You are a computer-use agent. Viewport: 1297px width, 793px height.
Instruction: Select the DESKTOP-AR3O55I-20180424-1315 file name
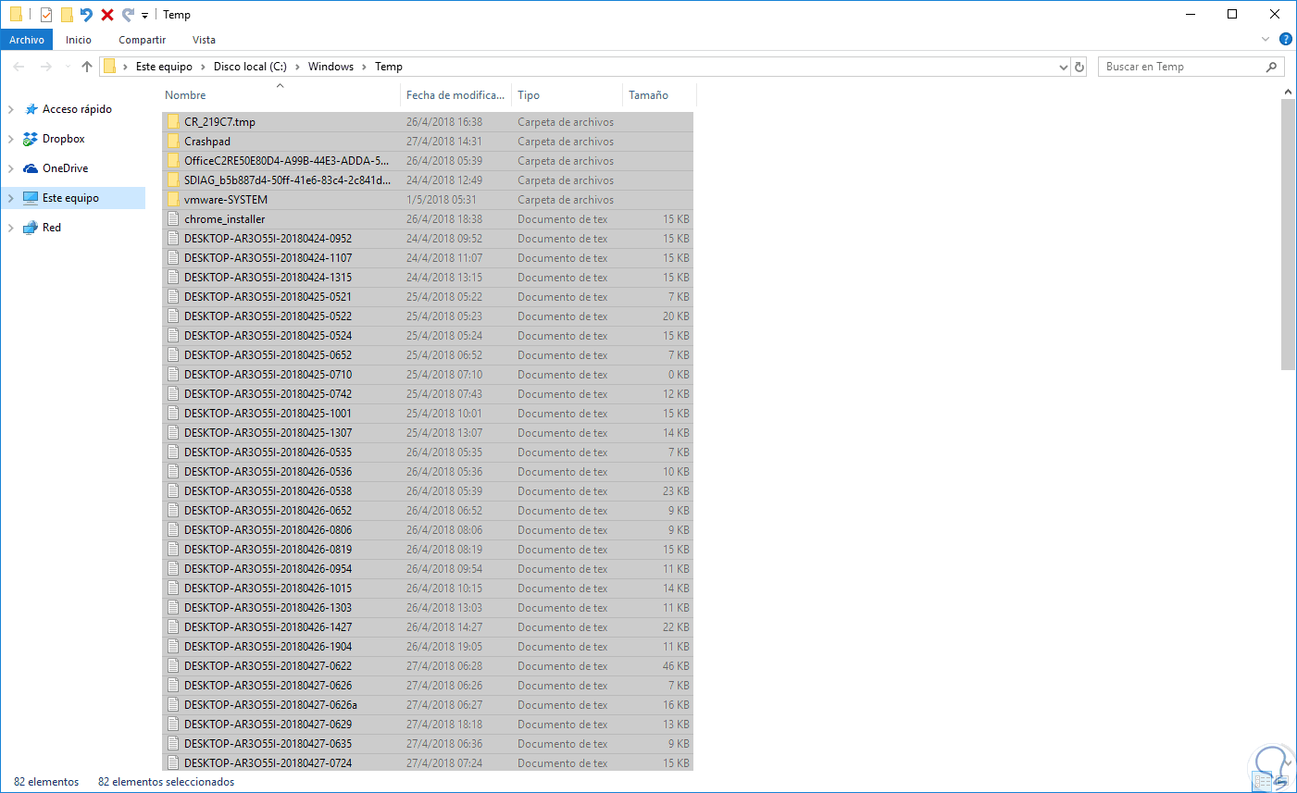click(268, 278)
